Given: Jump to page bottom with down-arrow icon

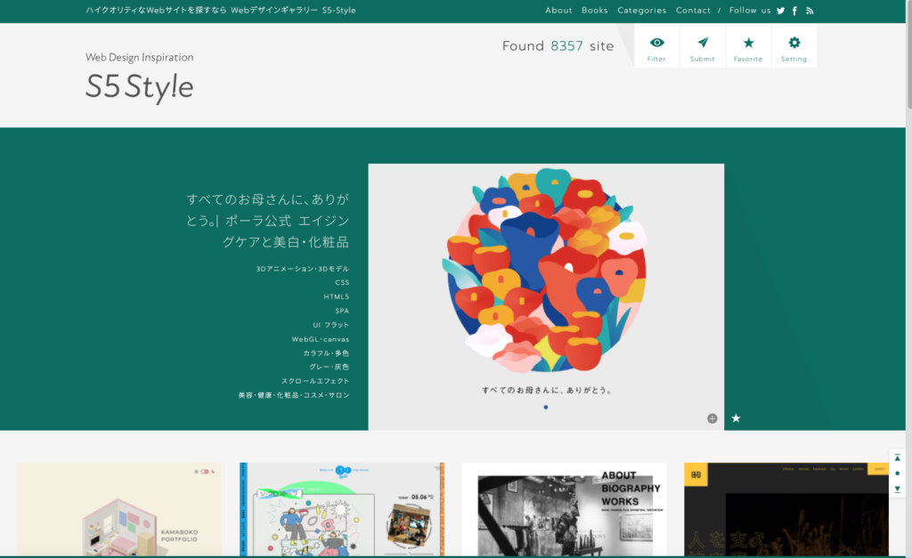Looking at the screenshot, I should click(x=898, y=489).
